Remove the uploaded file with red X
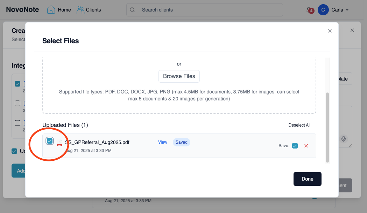367x213 pixels. click(x=306, y=146)
